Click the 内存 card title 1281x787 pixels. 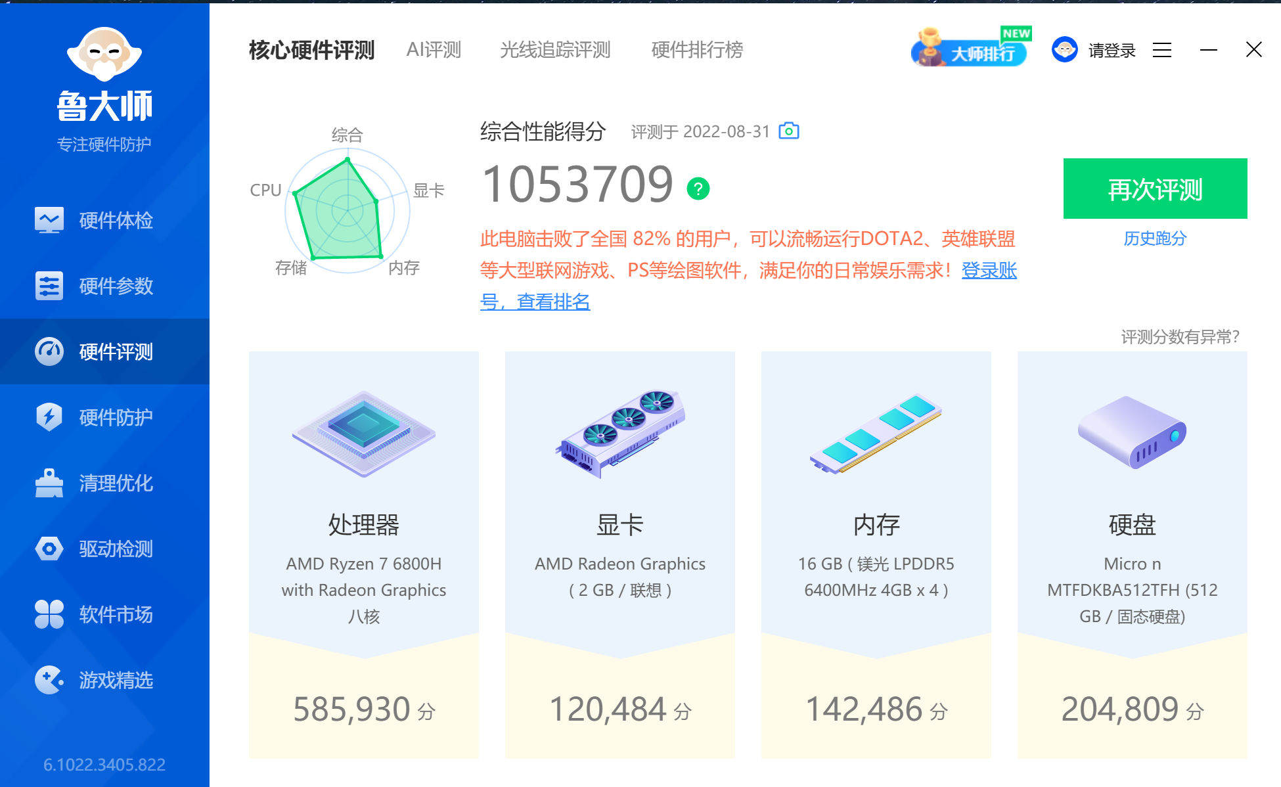click(876, 524)
